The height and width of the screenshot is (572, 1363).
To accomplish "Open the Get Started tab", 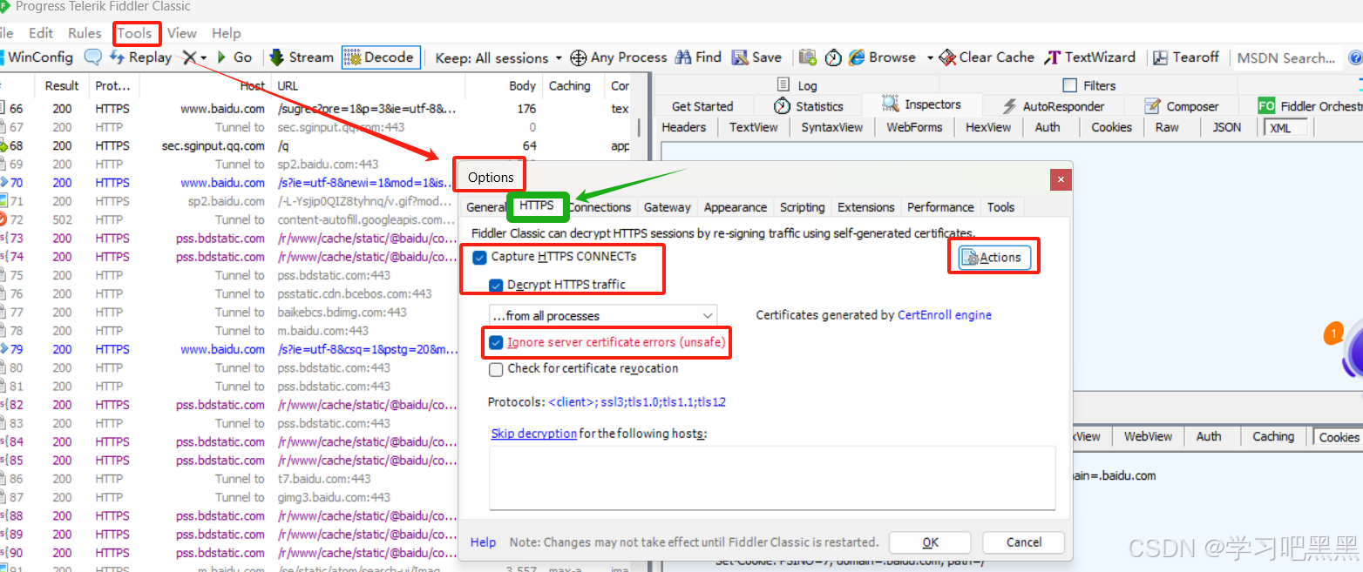I will pos(702,106).
